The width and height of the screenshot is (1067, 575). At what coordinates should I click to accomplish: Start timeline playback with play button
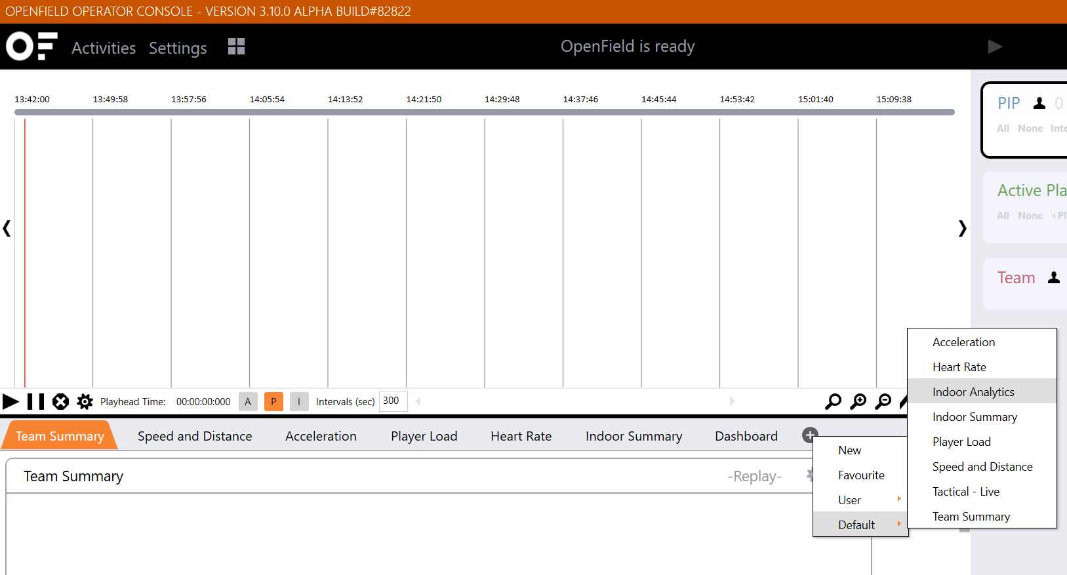point(10,401)
